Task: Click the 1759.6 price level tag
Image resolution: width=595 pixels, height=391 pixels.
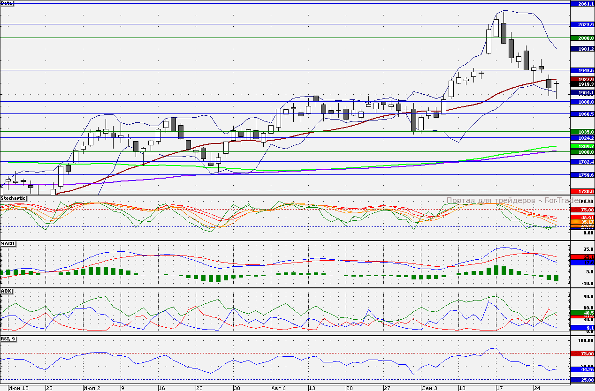Action: [582, 175]
